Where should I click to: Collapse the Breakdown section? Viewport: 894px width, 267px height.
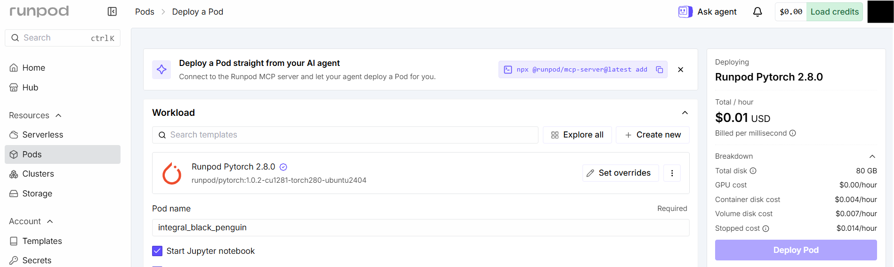872,156
